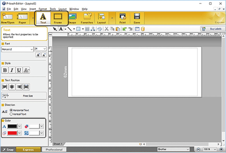Select Vertical Text direction
The width and height of the screenshot is (226, 153).
coord(18,114)
